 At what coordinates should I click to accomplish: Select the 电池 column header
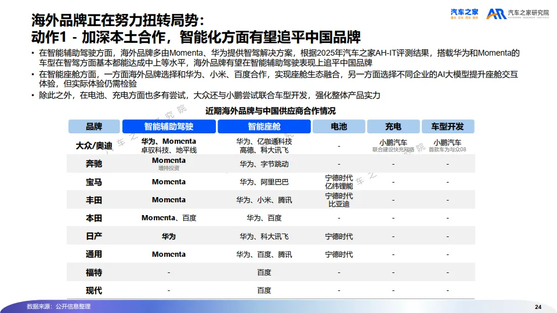[339, 127]
